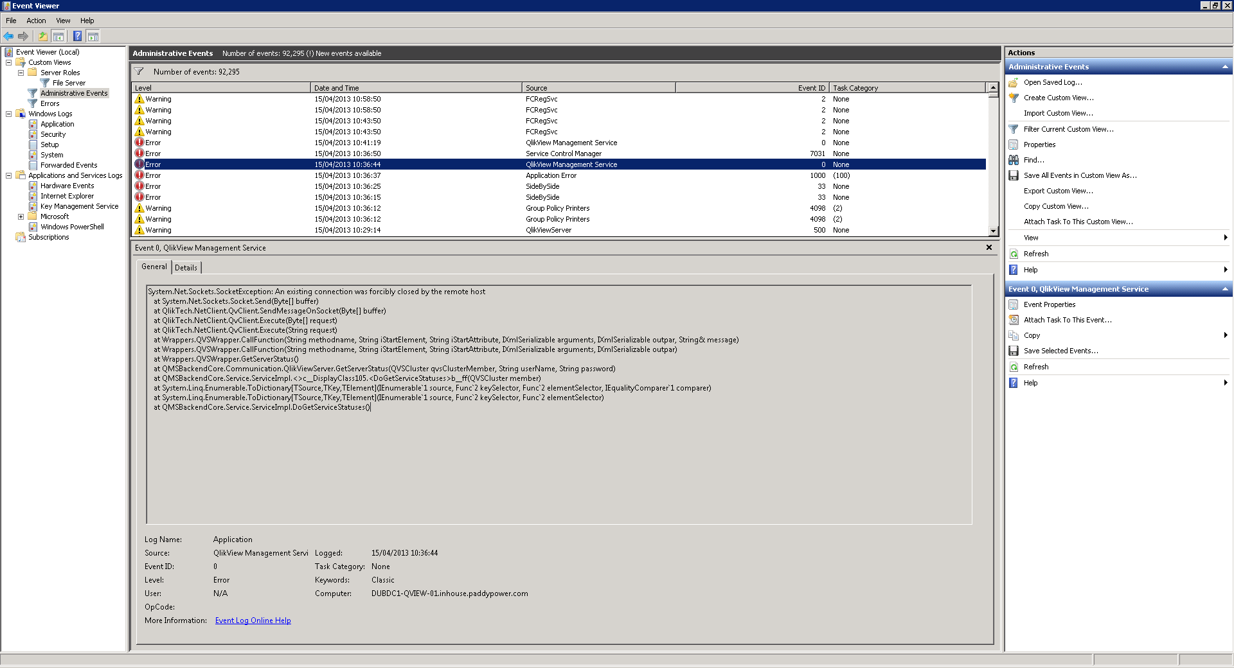Click the Errors custom view funnel icon
The image size is (1234, 668).
(33, 103)
